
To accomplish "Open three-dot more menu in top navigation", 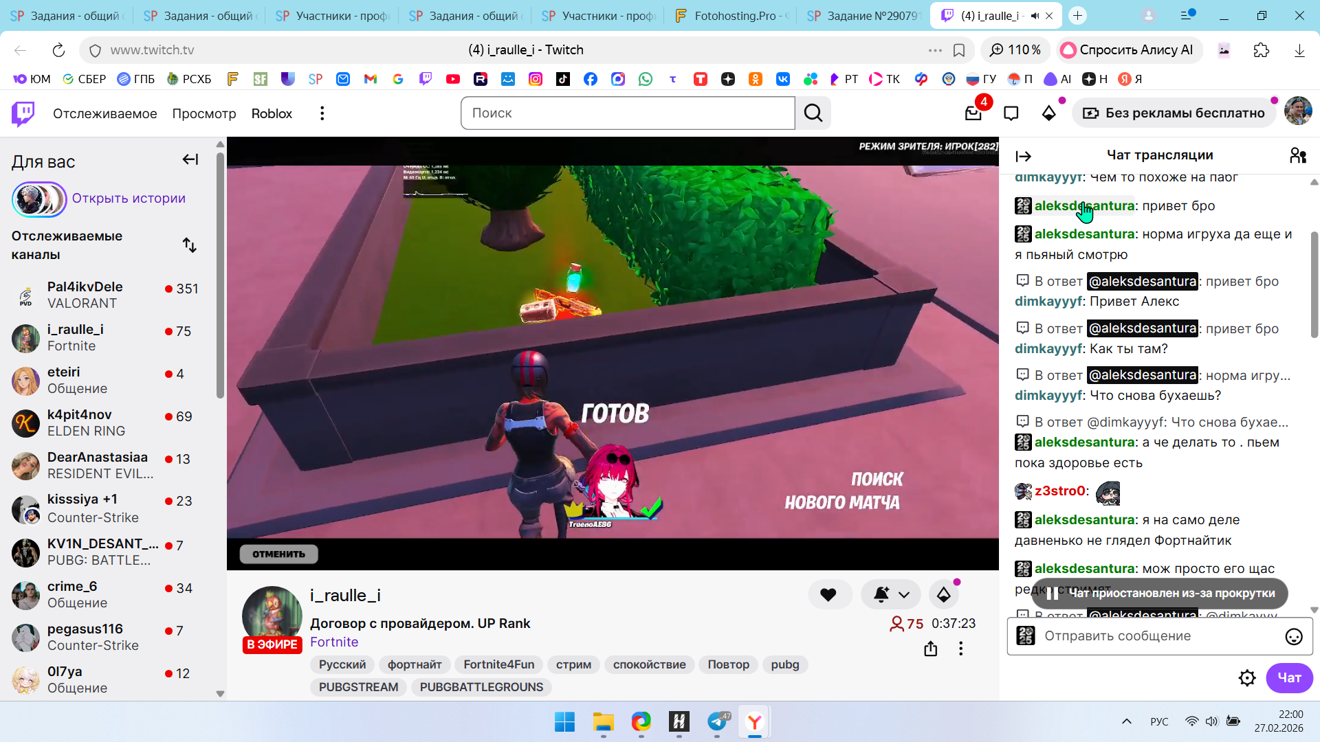I will click(322, 113).
